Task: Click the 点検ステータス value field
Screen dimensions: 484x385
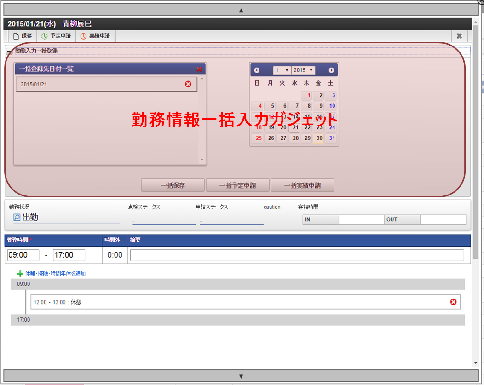Action: (x=164, y=221)
